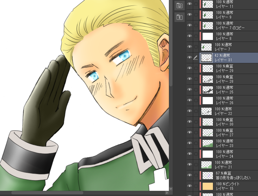This screenshot has height=196, width=258.
Task: Check the selection box beside レイヤー 9
Action: pyautogui.click(x=196, y=15)
